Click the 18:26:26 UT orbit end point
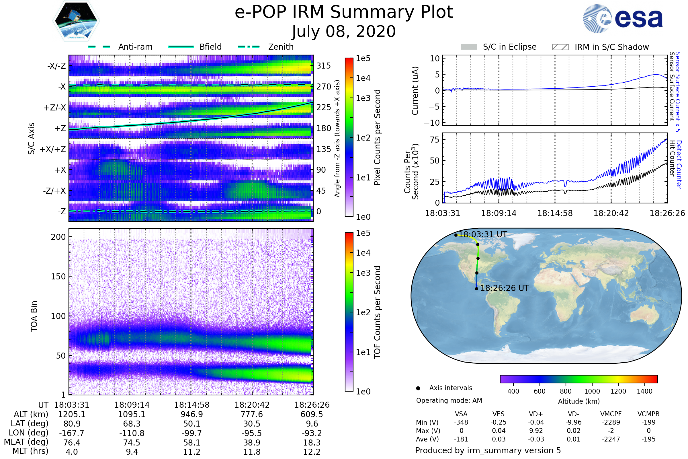Image resolution: width=688 pixels, height=459 pixels. (476, 289)
